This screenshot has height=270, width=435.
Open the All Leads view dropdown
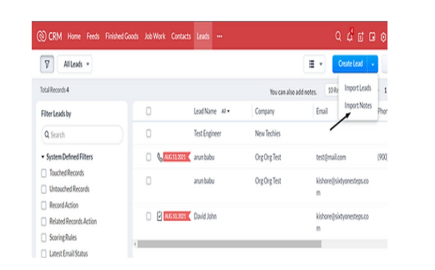[x=75, y=64]
